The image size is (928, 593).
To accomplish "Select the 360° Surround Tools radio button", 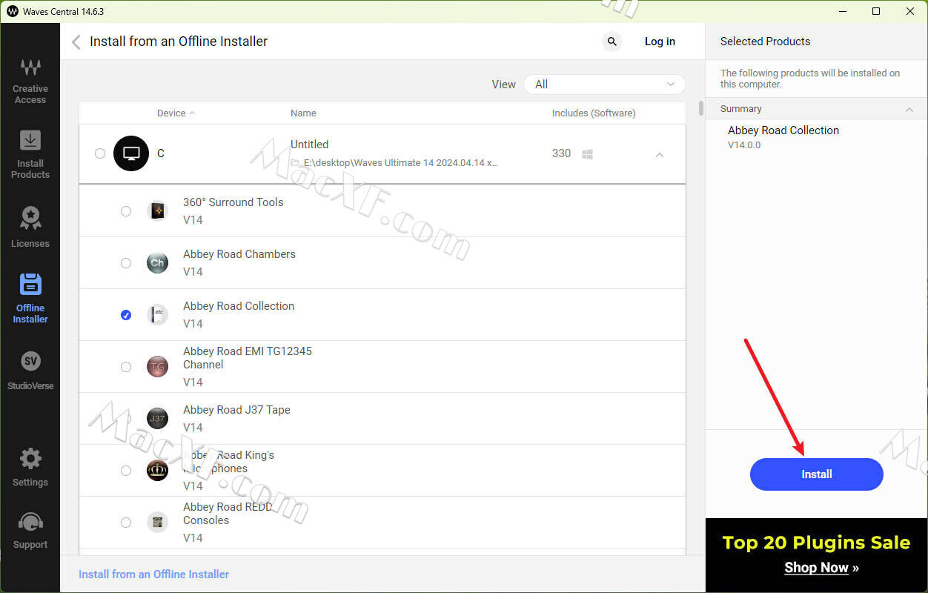I will coord(126,211).
